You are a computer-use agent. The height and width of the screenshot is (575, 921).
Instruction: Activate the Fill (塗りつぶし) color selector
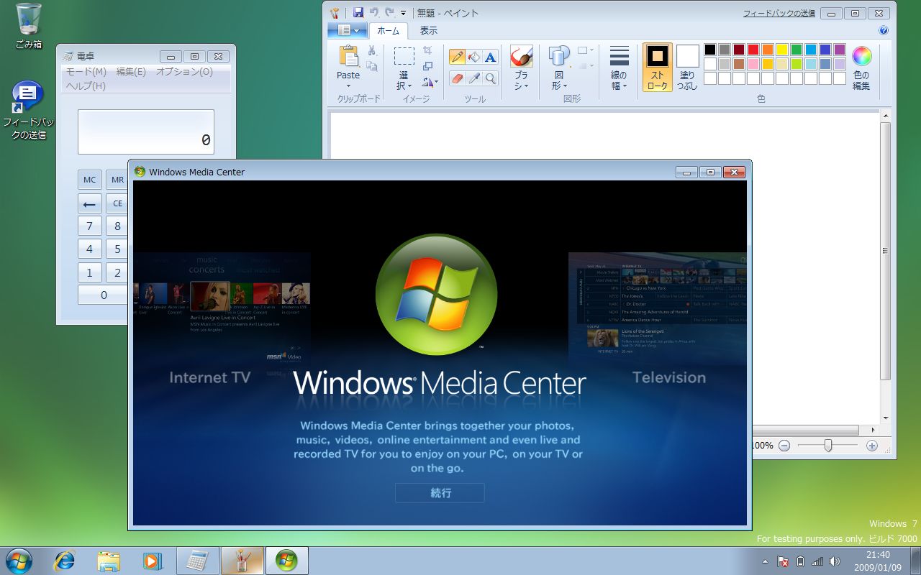(687, 67)
